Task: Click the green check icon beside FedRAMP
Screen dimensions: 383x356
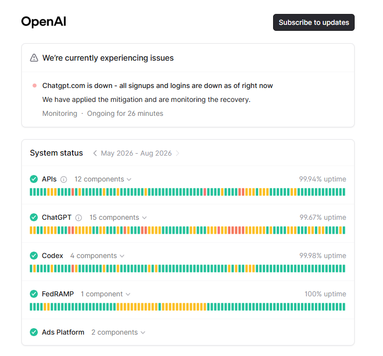Action: coord(34,294)
